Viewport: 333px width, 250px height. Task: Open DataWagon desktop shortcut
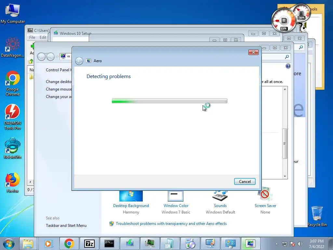point(13,48)
